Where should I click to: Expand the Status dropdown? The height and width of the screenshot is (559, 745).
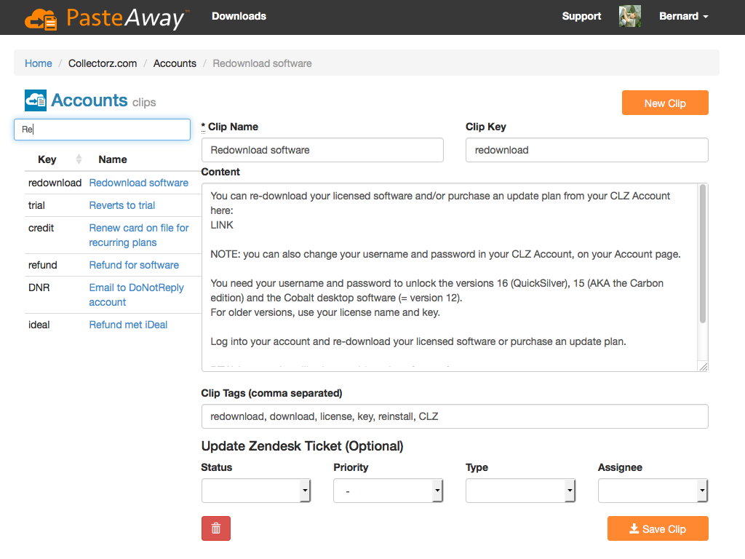(x=256, y=491)
